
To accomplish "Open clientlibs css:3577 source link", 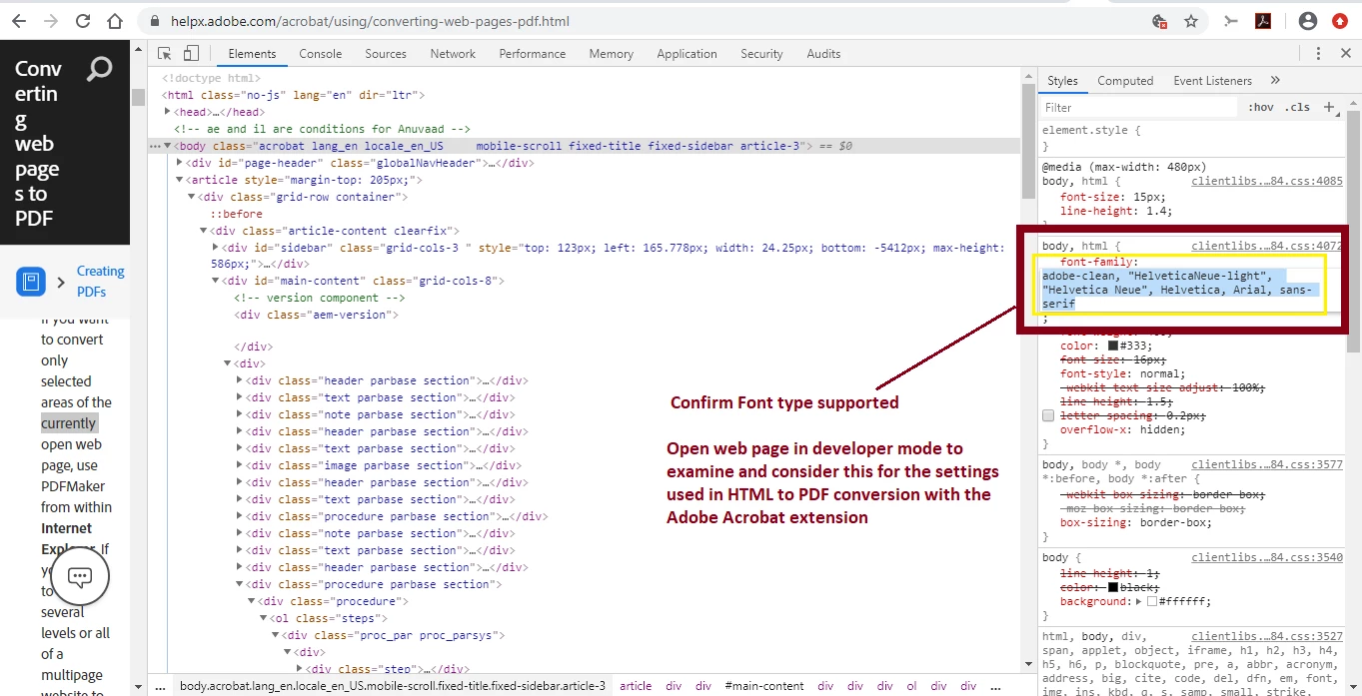I will (1266, 464).
